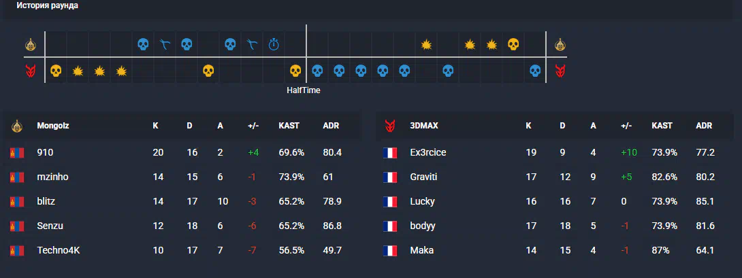Open player profile of Graviti
Viewport: 742px width, 278px height.
click(x=423, y=177)
